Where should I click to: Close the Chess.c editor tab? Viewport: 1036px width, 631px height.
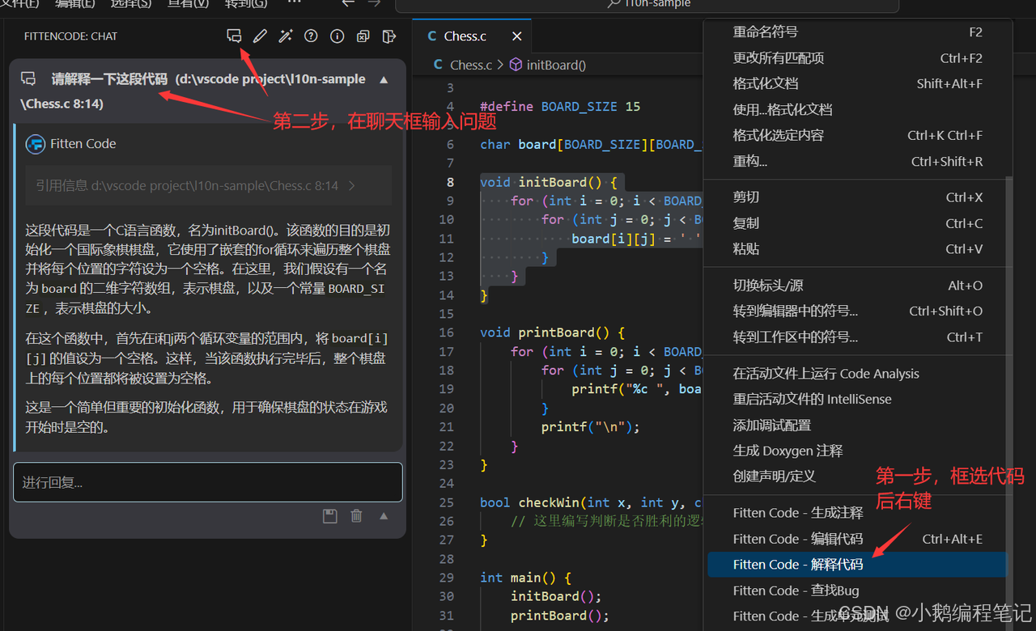517,36
